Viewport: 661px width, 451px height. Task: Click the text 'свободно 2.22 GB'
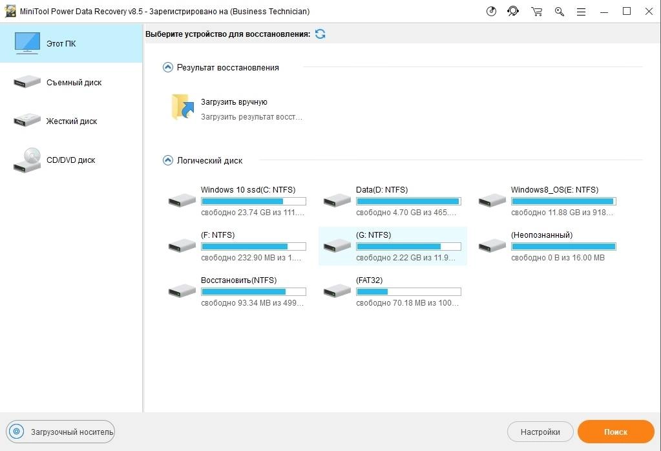click(388, 258)
